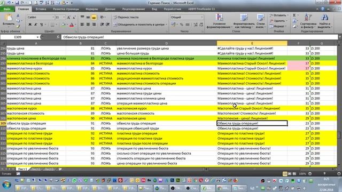Open the Общий number format dropdown
This screenshot has width=342, height=192.
(202, 17)
